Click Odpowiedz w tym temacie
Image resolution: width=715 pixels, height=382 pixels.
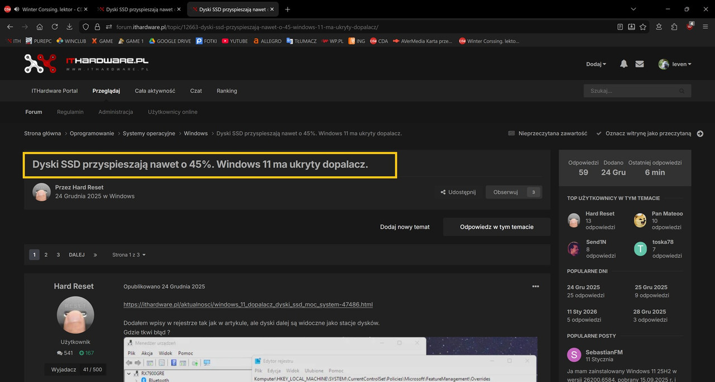tap(497, 227)
